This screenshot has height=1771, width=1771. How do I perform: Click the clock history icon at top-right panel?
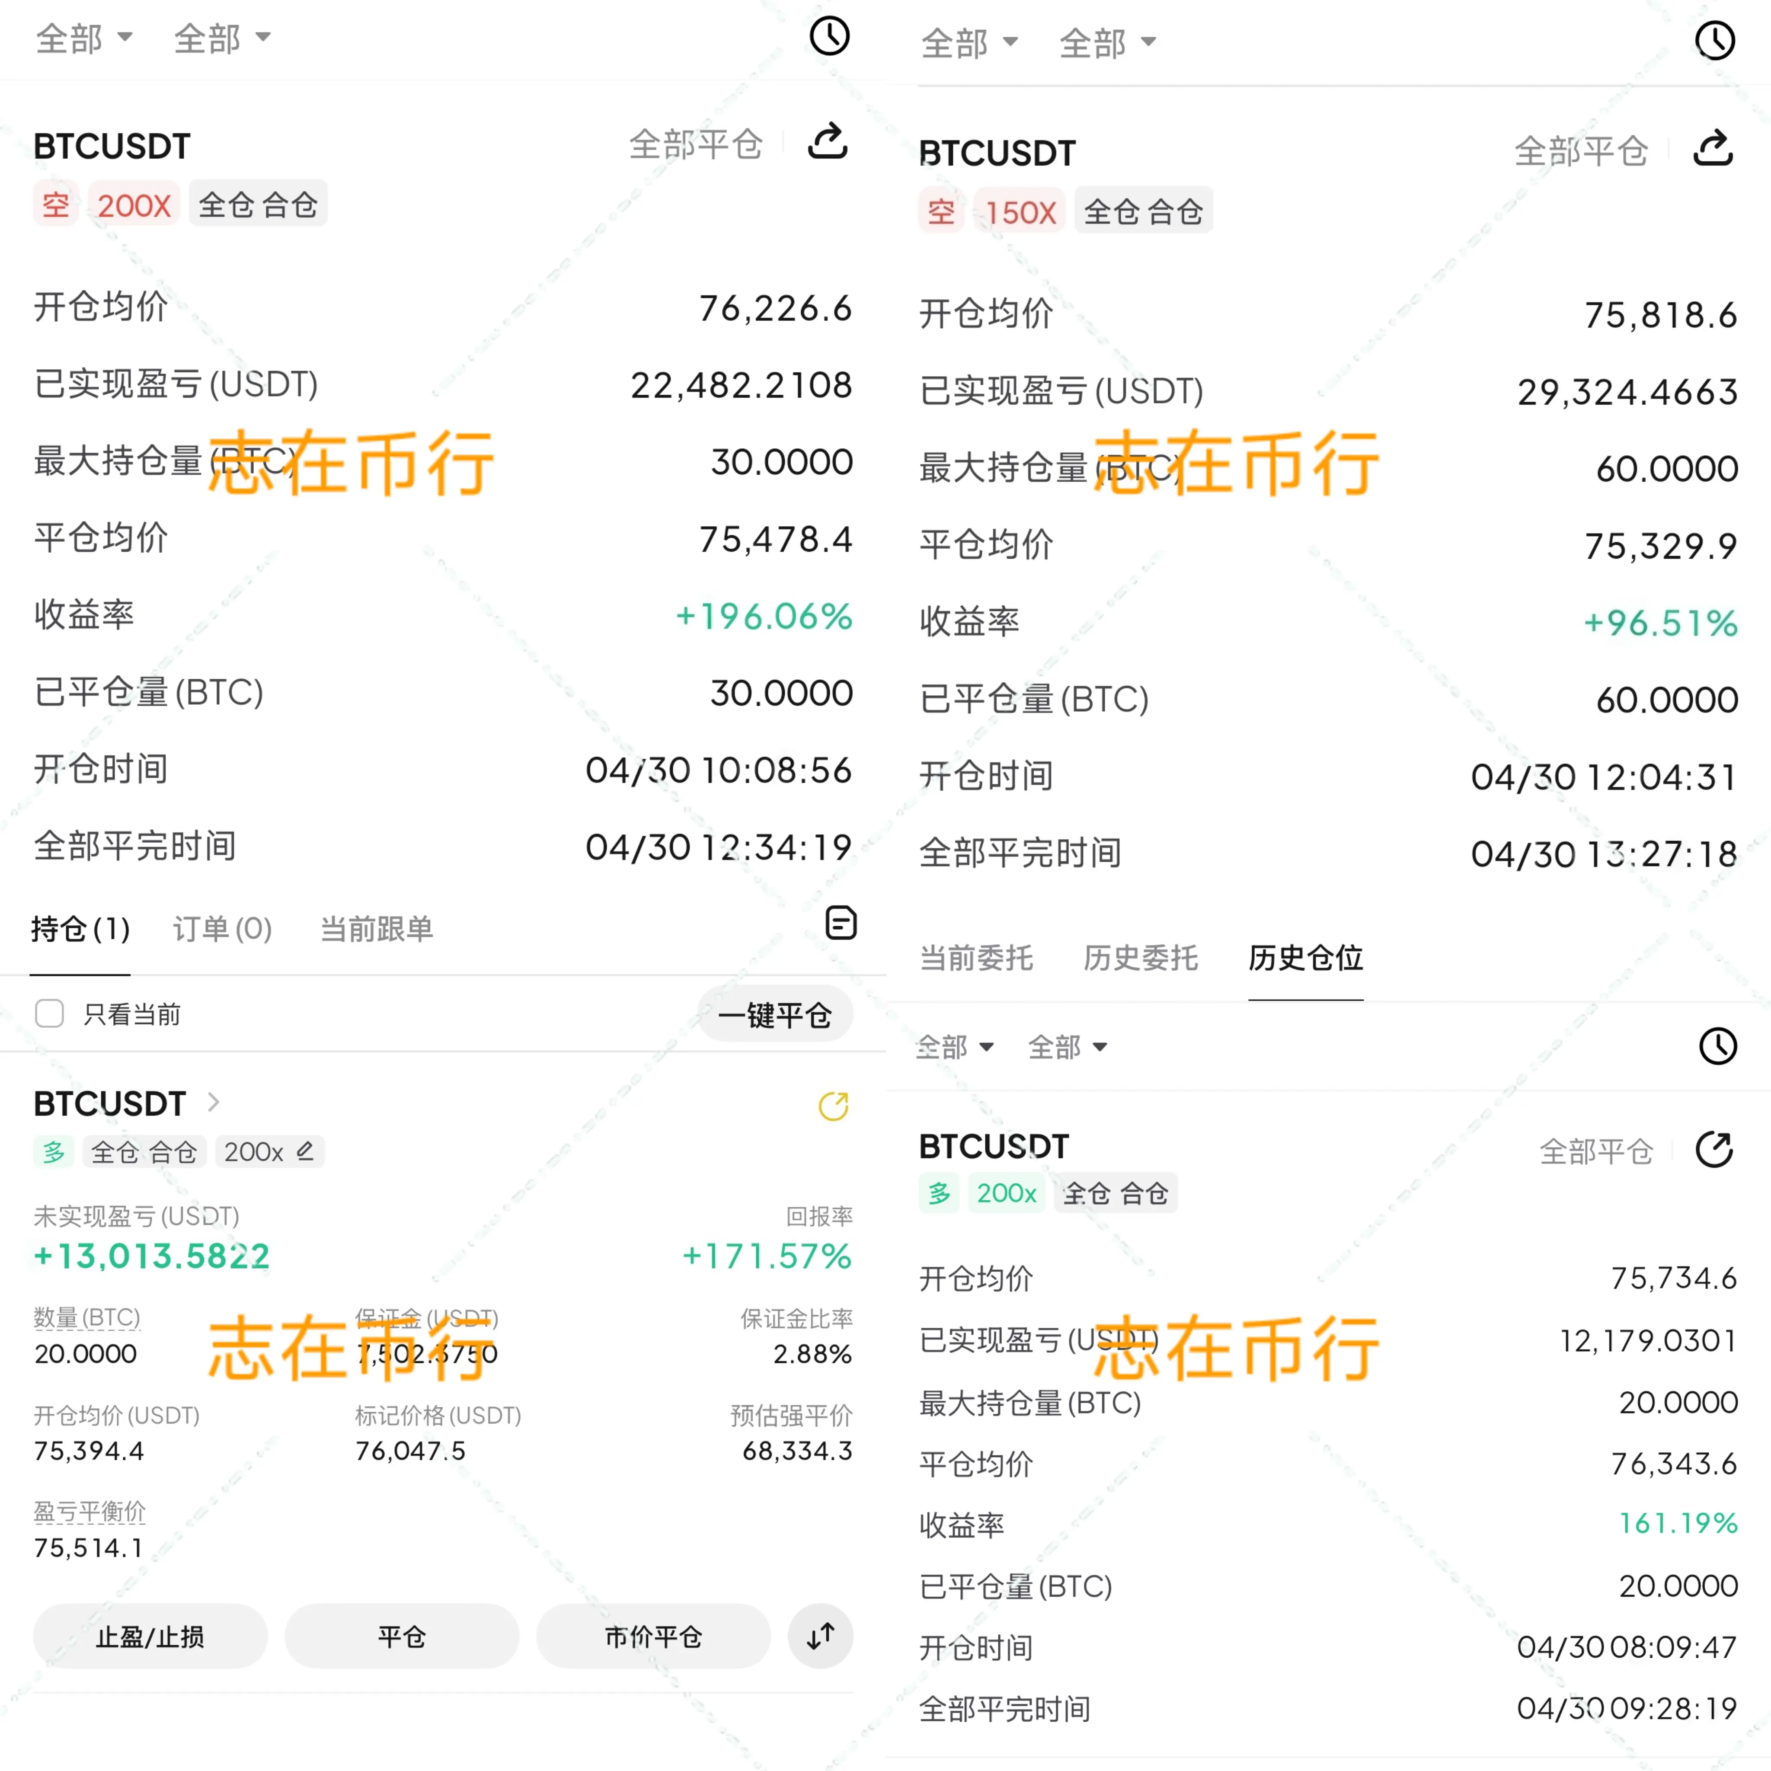[x=1714, y=41]
